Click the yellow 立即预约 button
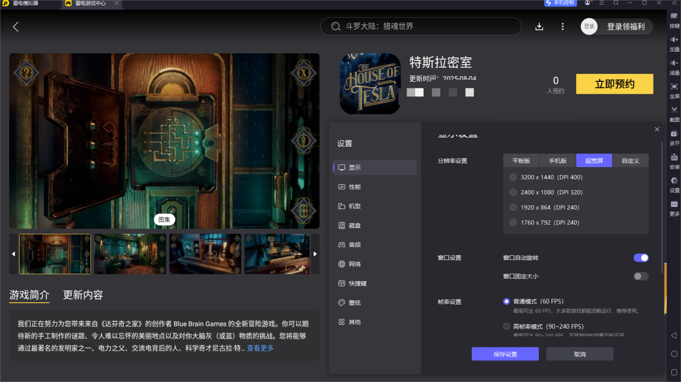The image size is (681, 382). (x=614, y=84)
